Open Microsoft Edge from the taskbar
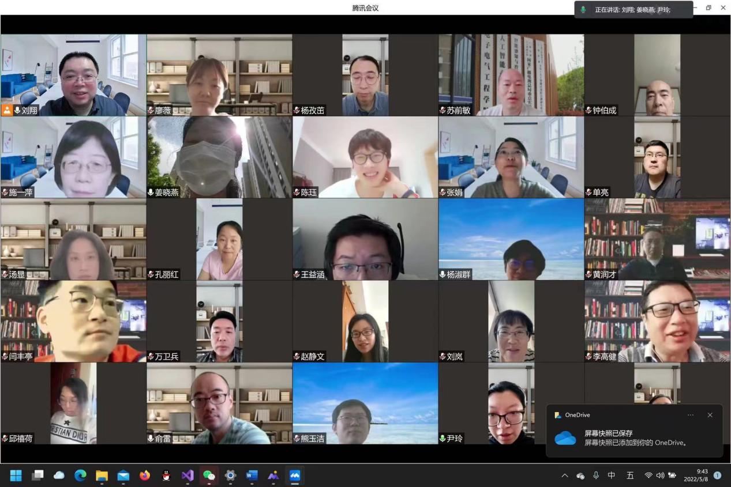Image resolution: width=731 pixels, height=487 pixels. pyautogui.click(x=80, y=475)
